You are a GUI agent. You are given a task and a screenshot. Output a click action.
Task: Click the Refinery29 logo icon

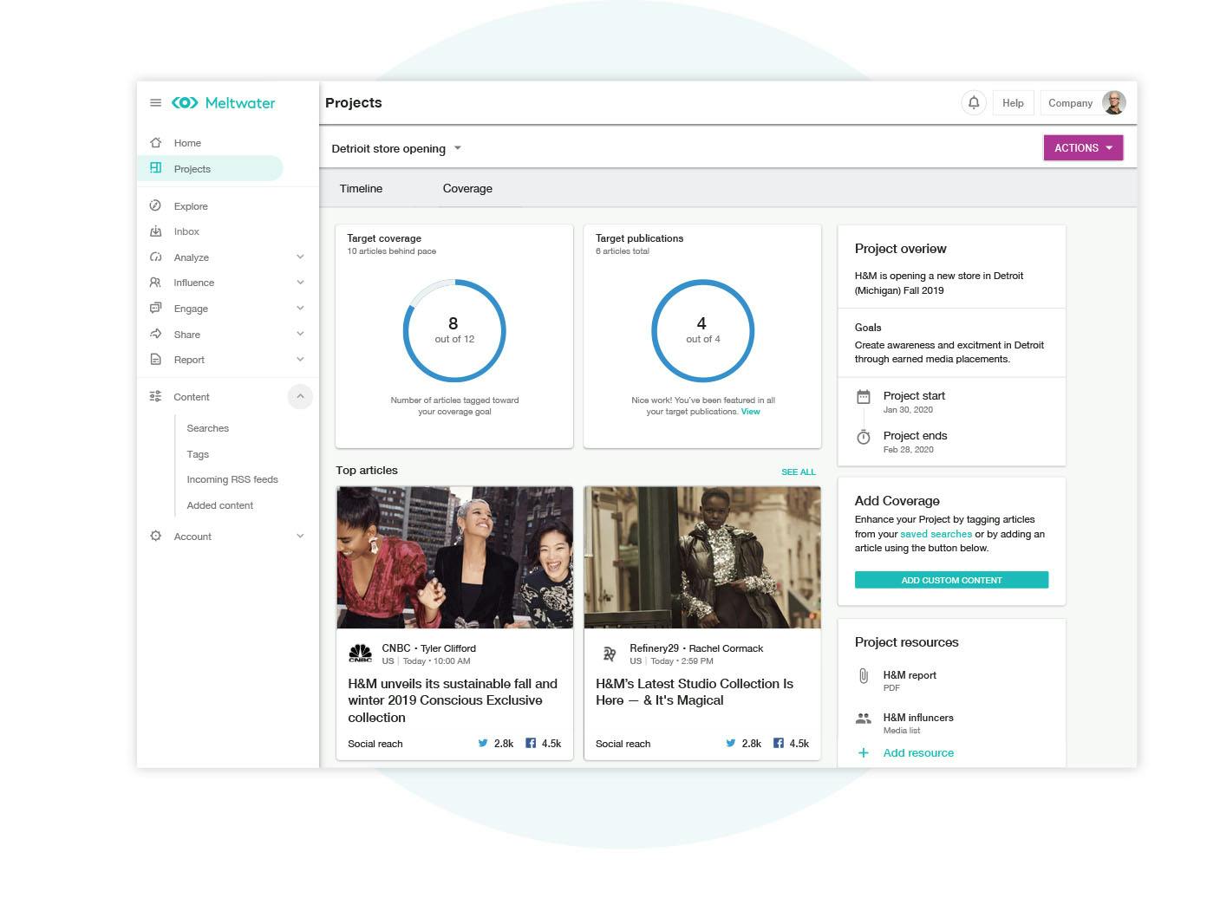610,654
